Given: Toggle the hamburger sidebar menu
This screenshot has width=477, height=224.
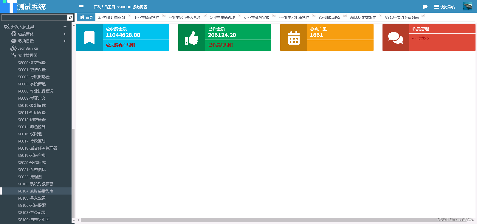Looking at the screenshot, I should pyautogui.click(x=81, y=7).
